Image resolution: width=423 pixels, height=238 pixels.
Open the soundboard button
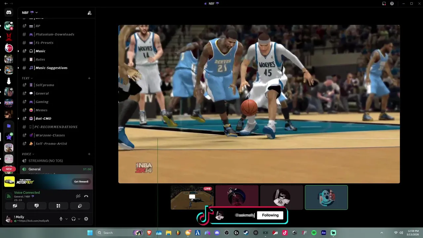pos(80,206)
